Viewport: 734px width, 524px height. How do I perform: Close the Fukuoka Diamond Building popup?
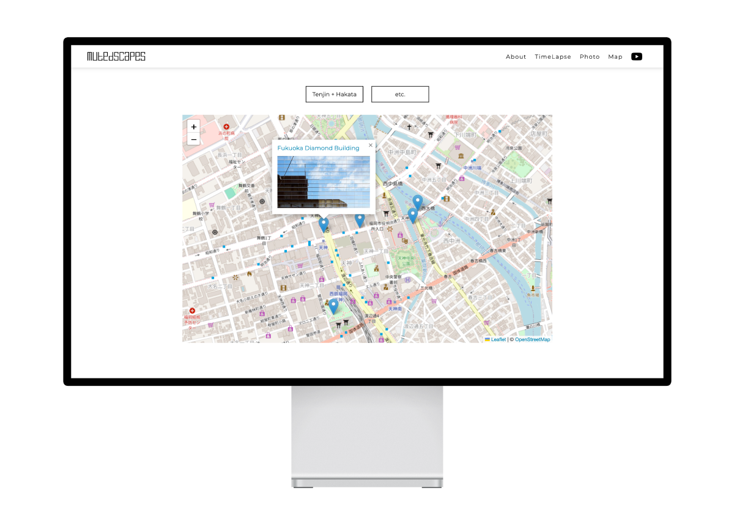(370, 146)
